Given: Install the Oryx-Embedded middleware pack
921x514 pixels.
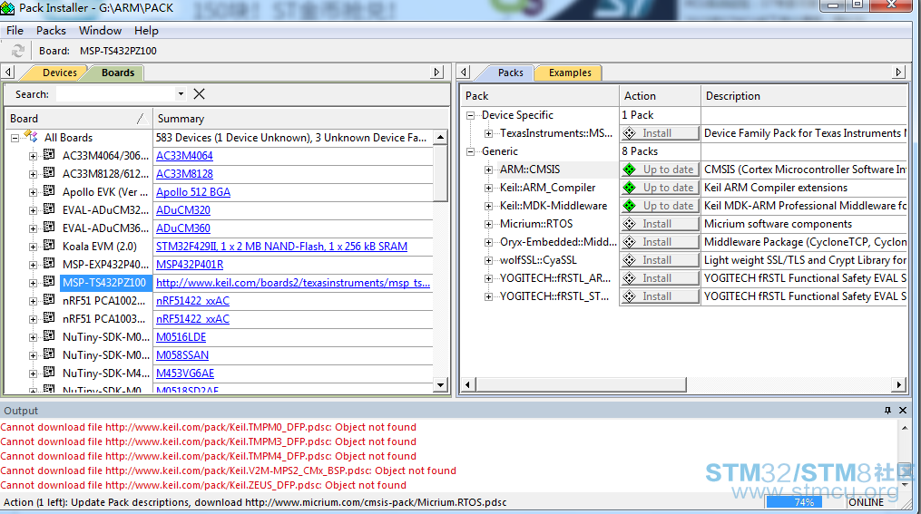Looking at the screenshot, I should 660,242.
